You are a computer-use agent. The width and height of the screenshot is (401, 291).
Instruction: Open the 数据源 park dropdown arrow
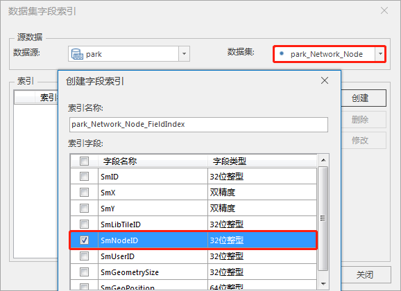pyautogui.click(x=184, y=54)
